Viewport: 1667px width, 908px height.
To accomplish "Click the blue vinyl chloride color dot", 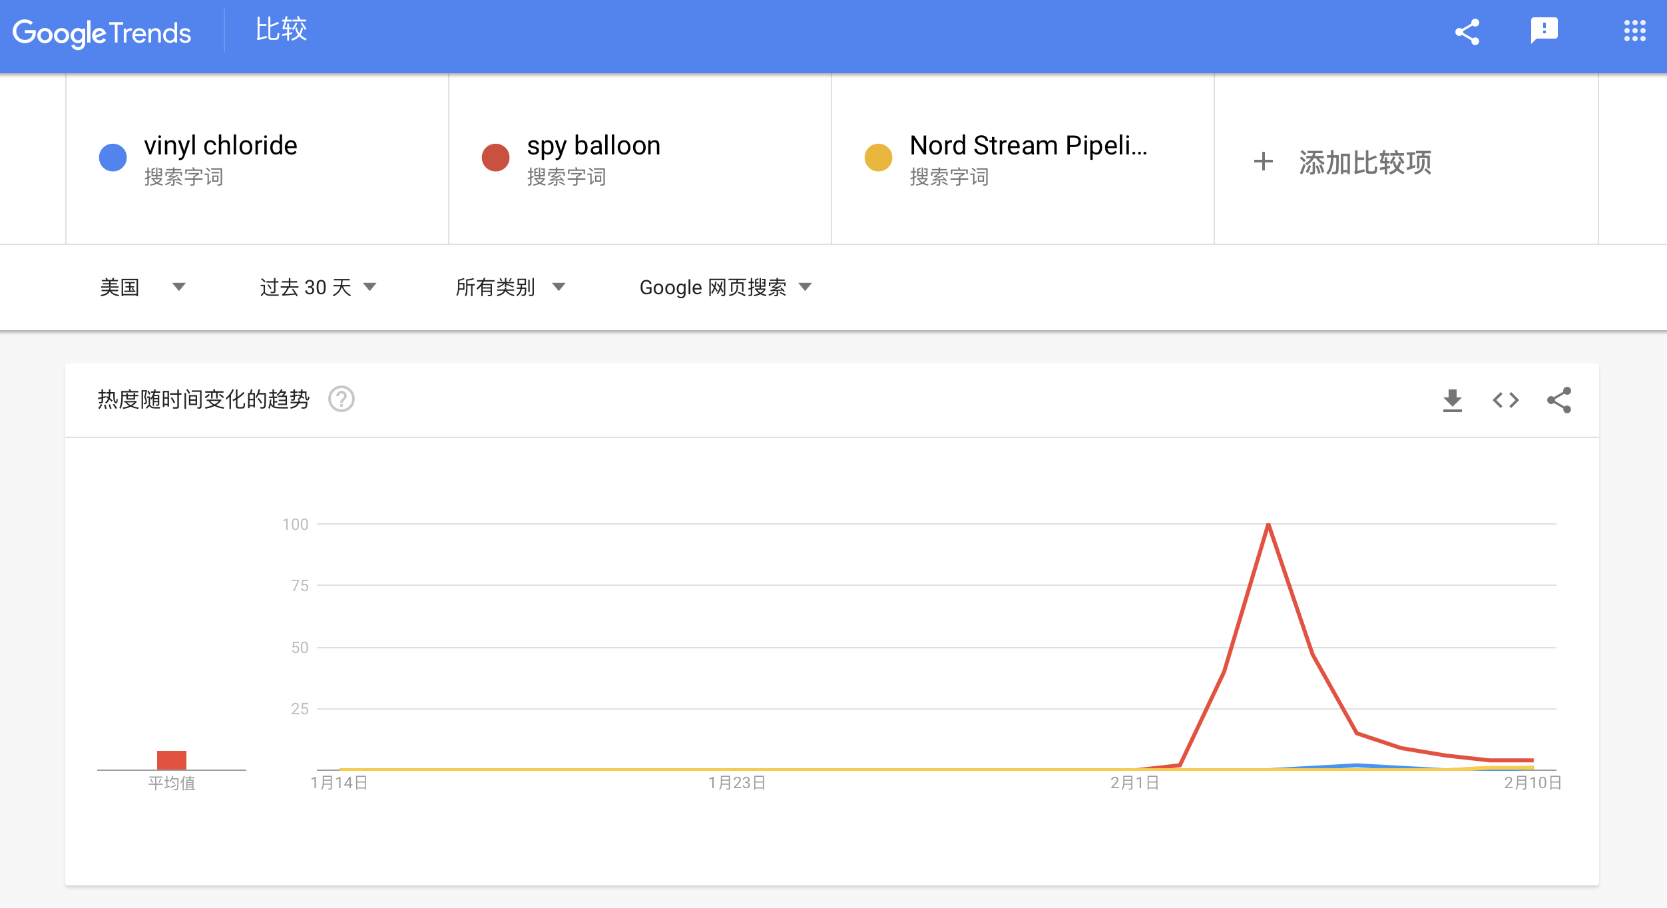I will coord(113,158).
